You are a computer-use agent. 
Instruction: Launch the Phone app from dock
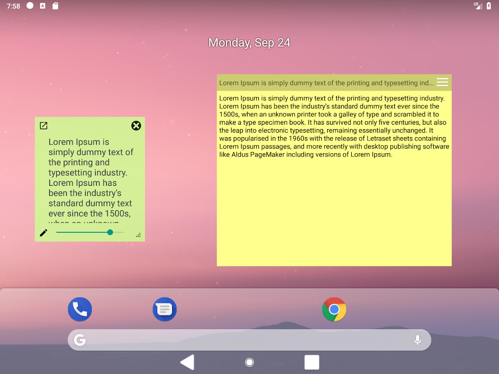point(80,309)
